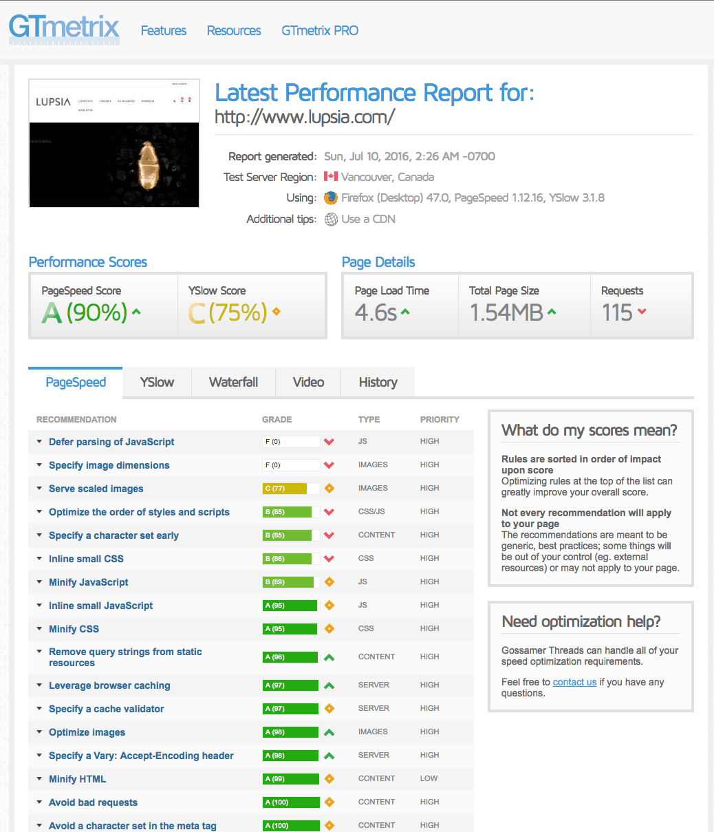Expand the Minify JavaScript triangle
The height and width of the screenshot is (832, 714).
pos(39,582)
